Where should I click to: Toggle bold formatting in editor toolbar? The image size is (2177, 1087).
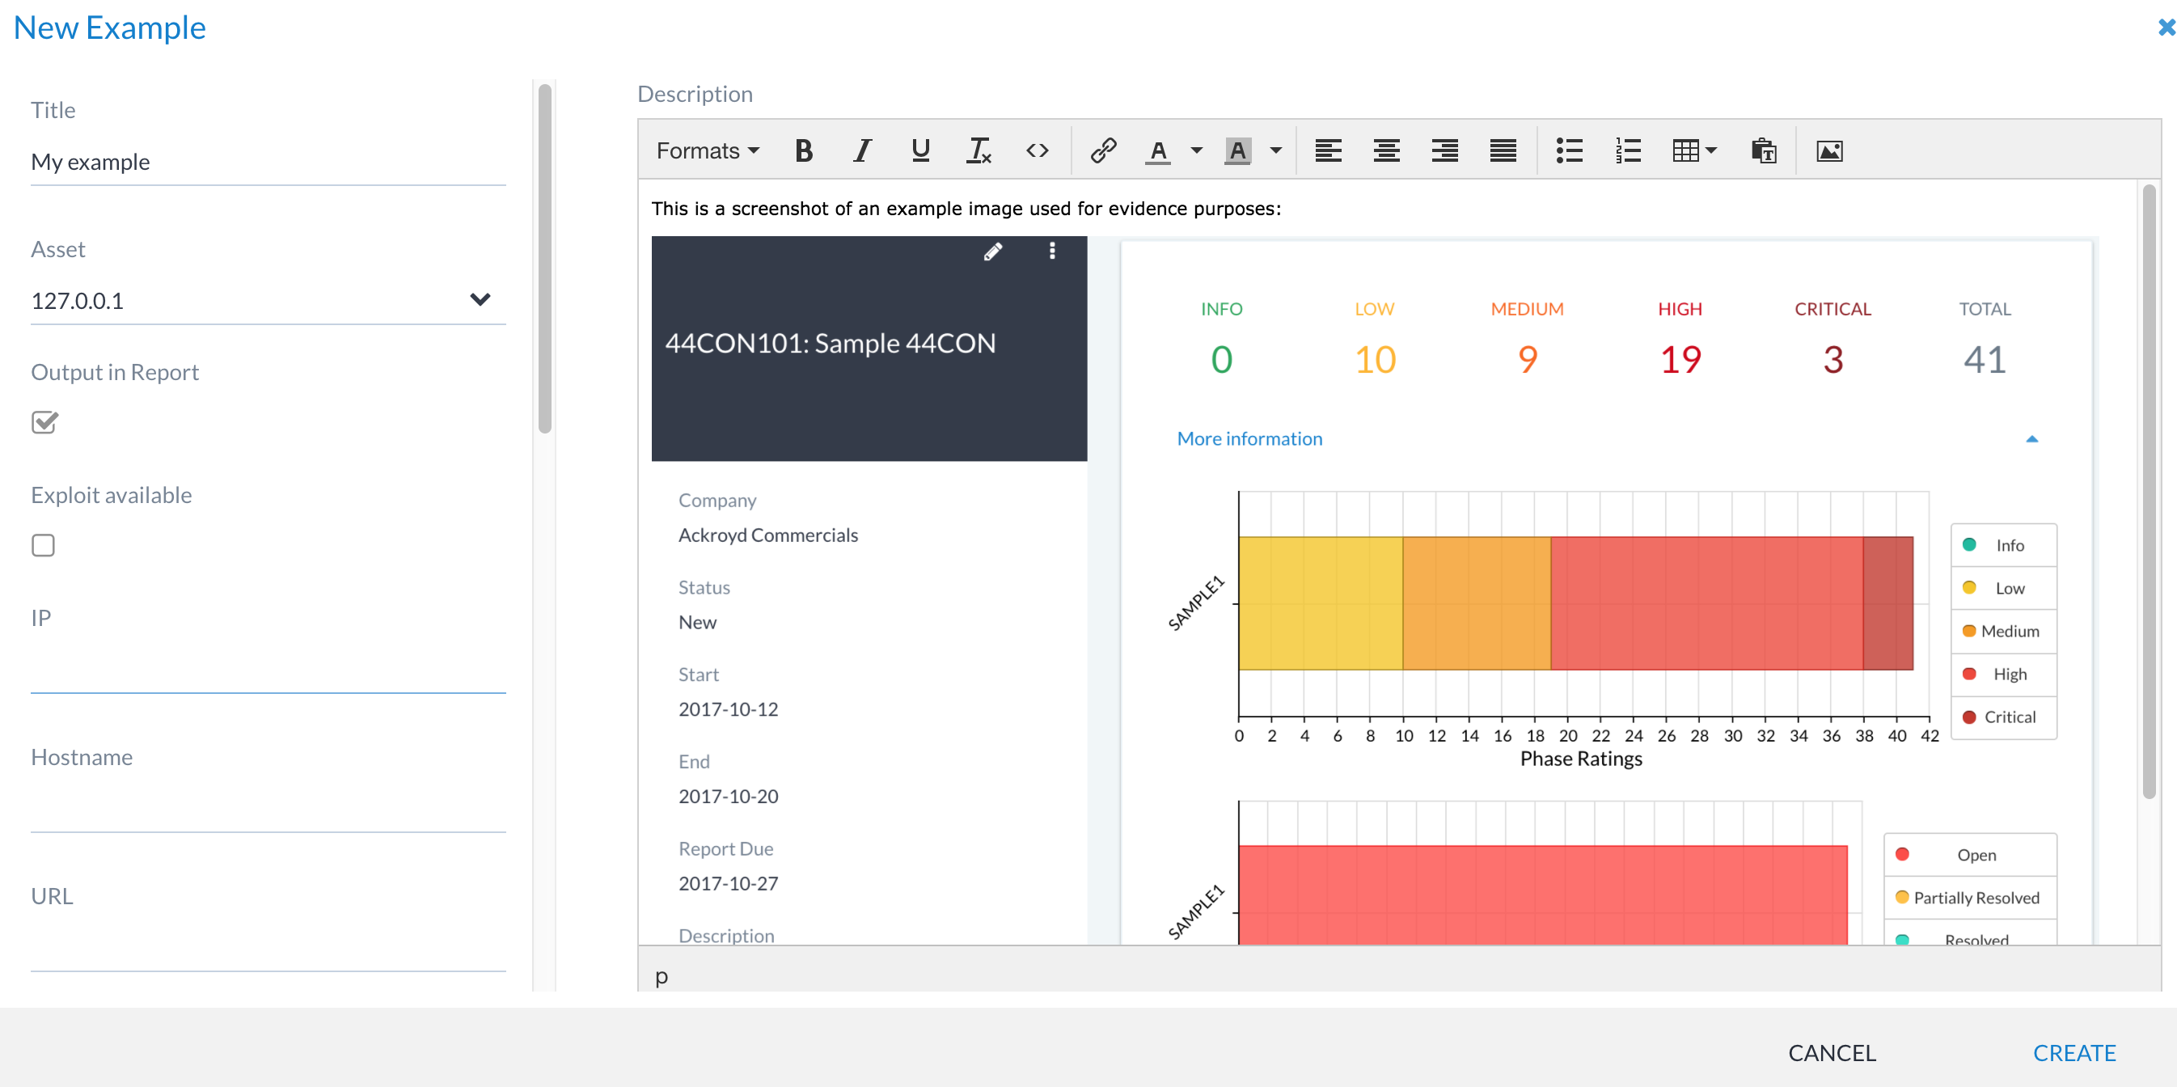click(803, 150)
